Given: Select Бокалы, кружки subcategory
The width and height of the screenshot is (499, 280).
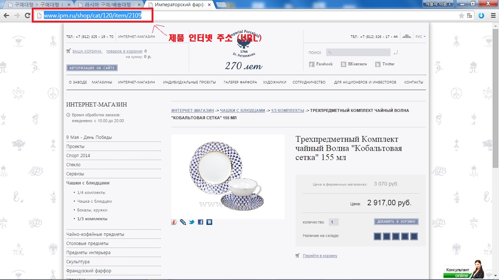Looking at the screenshot, I should (92, 210).
